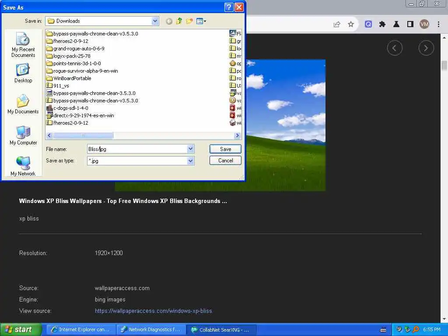Switch to CollabNet SearXNG taskbar item
The width and height of the screenshot is (448, 336).
click(221, 330)
